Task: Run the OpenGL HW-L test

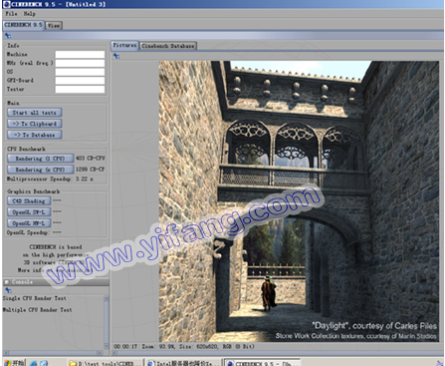Action: [29, 222]
